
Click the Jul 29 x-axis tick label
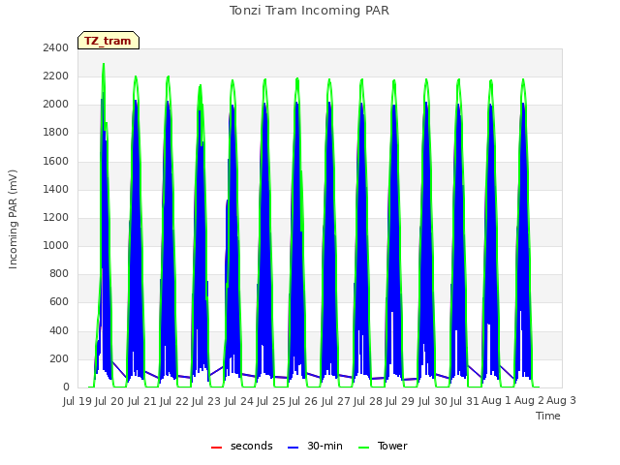click(x=400, y=401)
